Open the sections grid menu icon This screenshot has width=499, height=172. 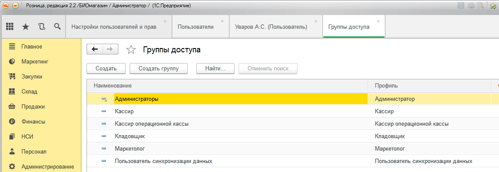coord(10,27)
